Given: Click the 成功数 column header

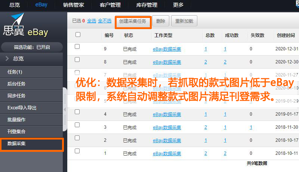Looking at the screenshot, I should (x=232, y=35).
